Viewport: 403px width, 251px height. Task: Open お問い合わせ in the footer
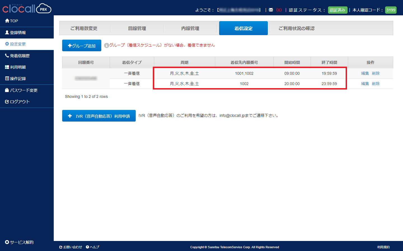tap(71, 247)
